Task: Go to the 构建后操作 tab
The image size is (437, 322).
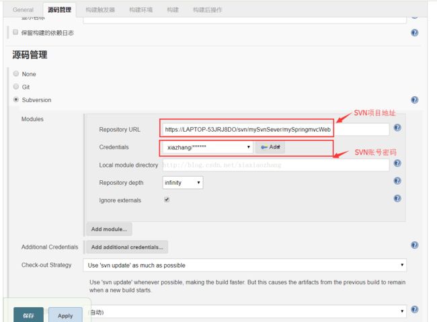Action: point(208,10)
